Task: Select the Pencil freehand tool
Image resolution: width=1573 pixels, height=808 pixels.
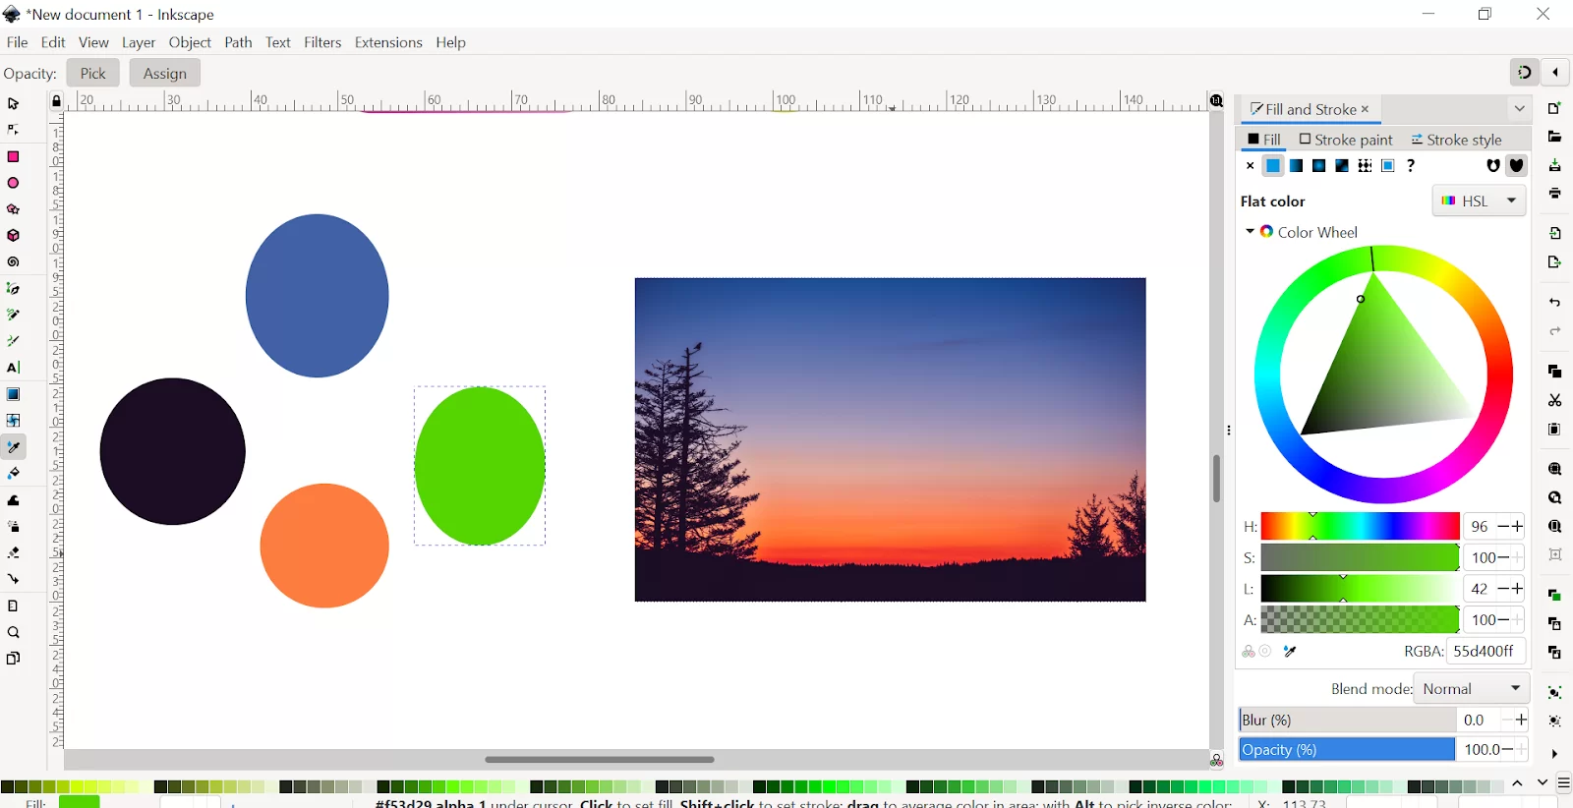Action: 14,316
